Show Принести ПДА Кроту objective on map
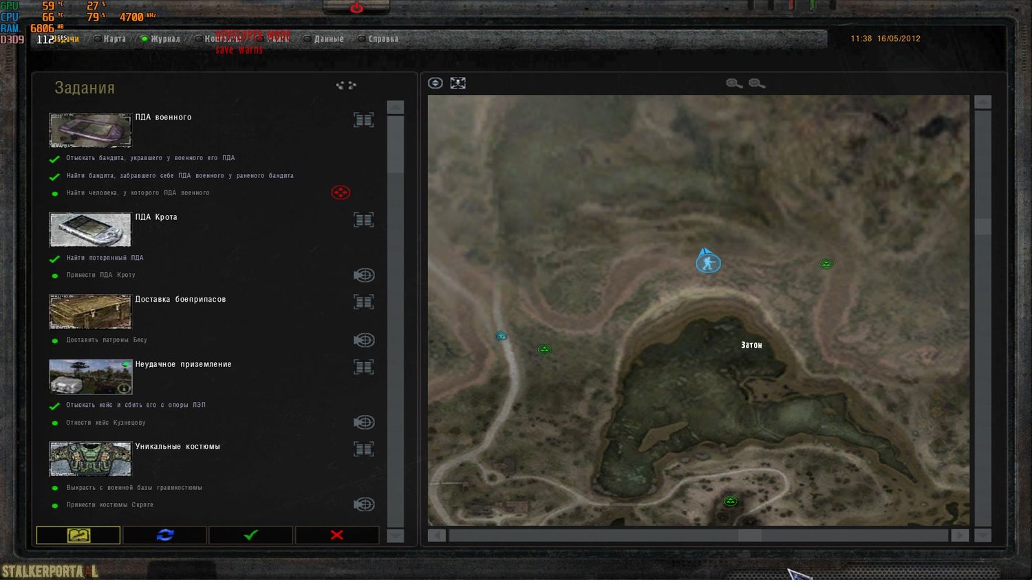Screen dimensions: 1032x580 click(364, 276)
